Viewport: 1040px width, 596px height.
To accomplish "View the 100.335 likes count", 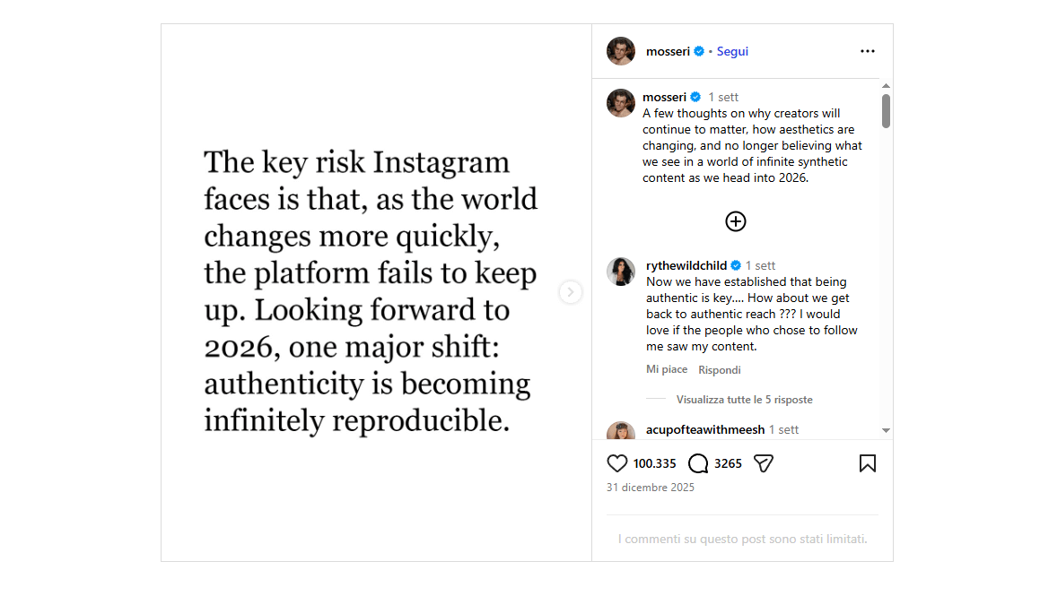I will 654,463.
